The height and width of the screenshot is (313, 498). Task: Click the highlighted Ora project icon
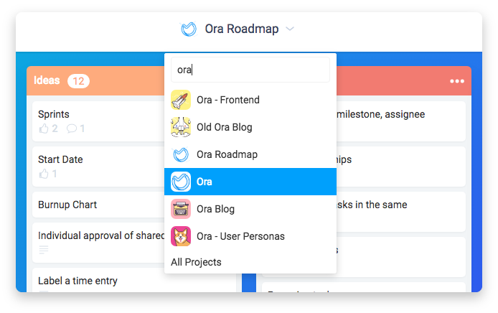(181, 182)
